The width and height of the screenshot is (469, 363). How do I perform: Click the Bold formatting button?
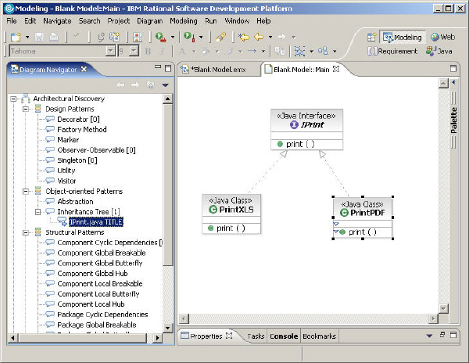click(148, 52)
